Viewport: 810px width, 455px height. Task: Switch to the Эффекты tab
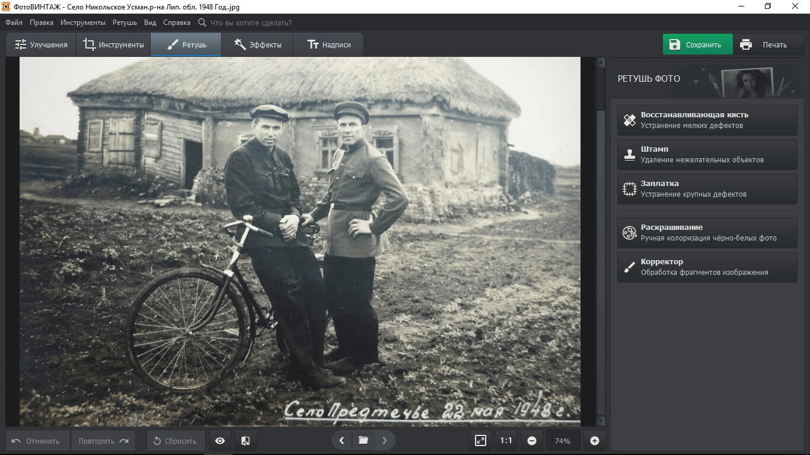(x=257, y=45)
